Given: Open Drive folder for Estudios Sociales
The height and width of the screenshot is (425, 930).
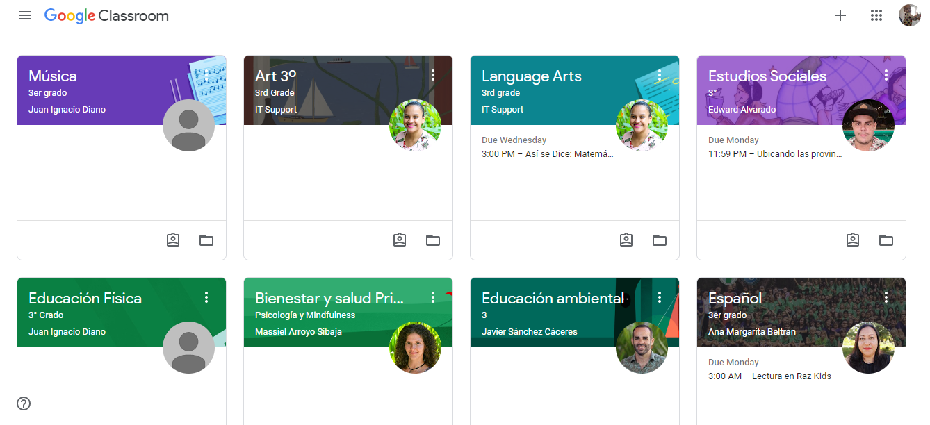Looking at the screenshot, I should point(886,240).
